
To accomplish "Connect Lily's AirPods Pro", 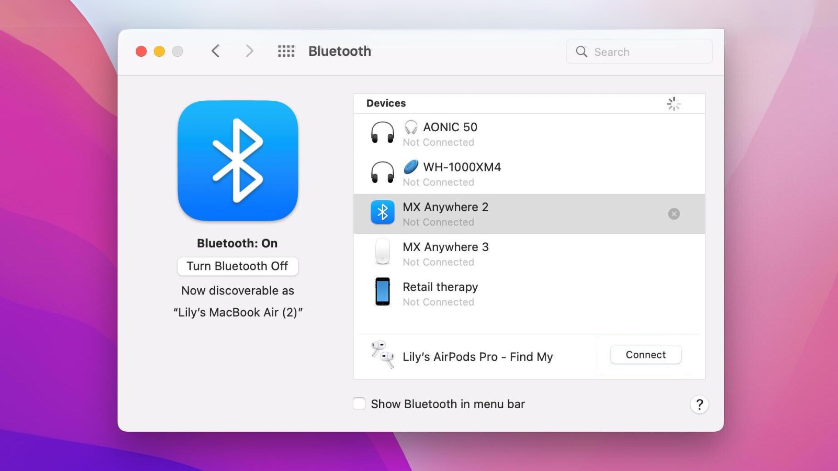I will [x=646, y=355].
